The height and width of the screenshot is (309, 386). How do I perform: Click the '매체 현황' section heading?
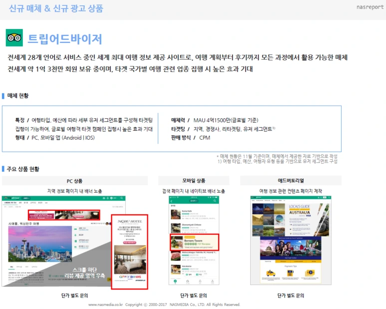tap(18, 96)
